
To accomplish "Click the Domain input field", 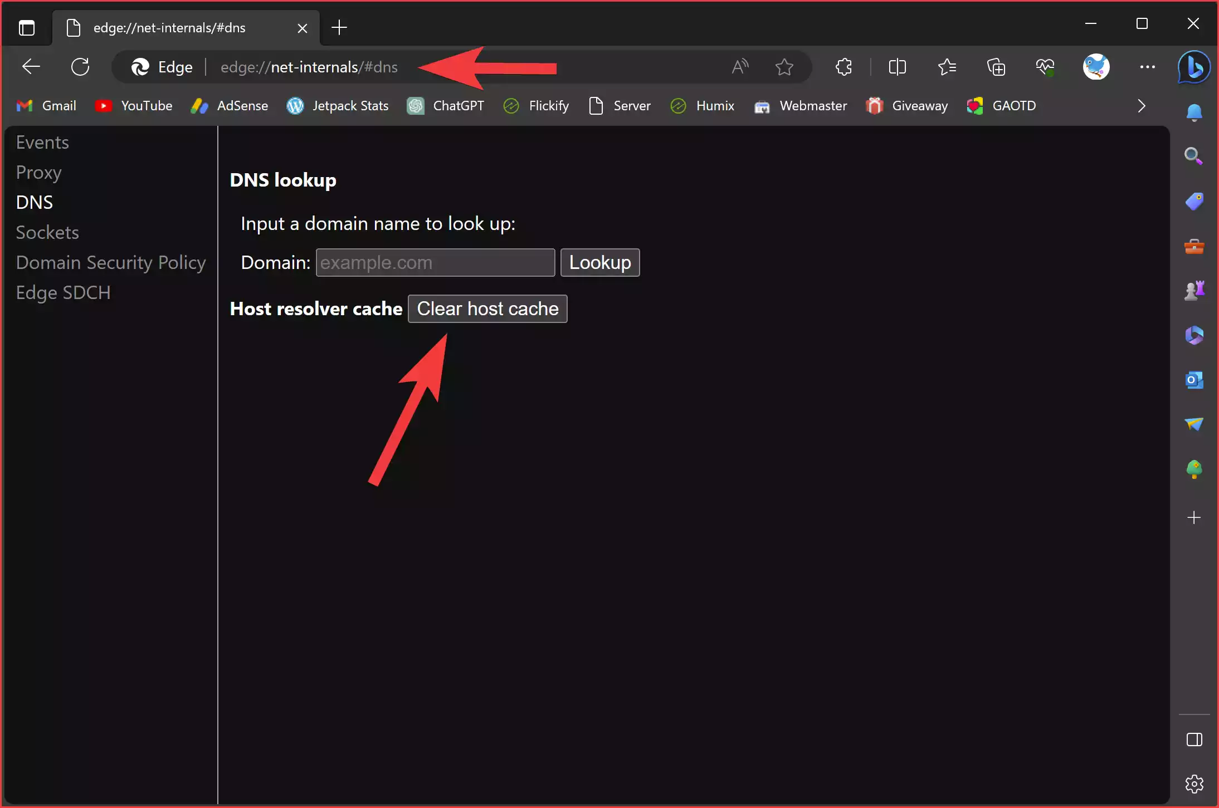I will [435, 262].
